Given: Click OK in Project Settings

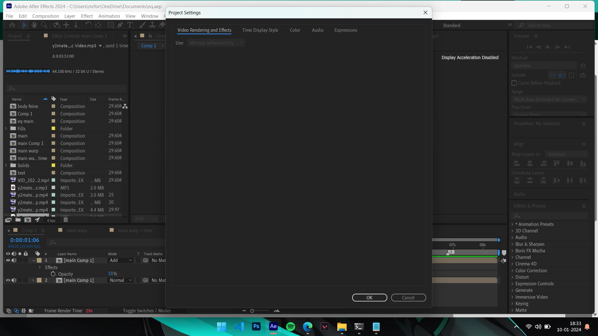Looking at the screenshot, I should 369,298.
